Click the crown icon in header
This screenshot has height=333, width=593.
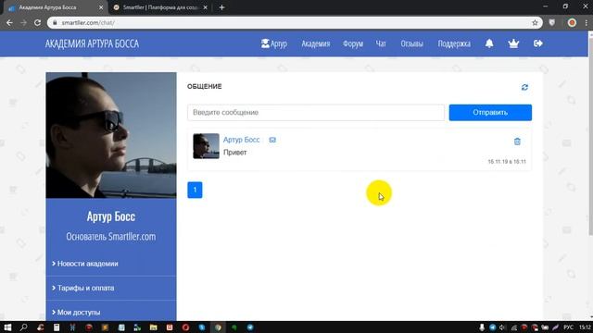pyautogui.click(x=513, y=43)
